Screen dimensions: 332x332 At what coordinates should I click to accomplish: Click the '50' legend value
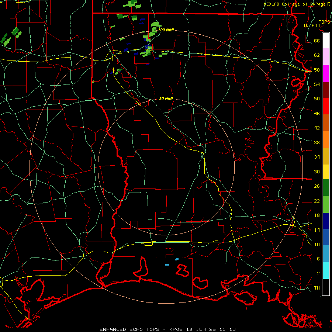pyautogui.click(x=317, y=98)
